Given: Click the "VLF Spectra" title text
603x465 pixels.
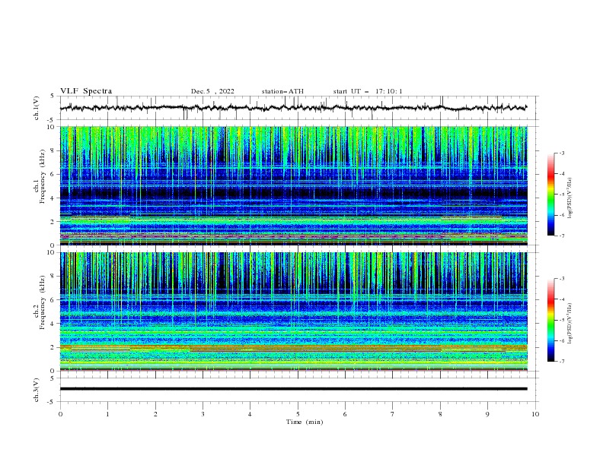Looking at the screenshot, I should (x=86, y=91).
